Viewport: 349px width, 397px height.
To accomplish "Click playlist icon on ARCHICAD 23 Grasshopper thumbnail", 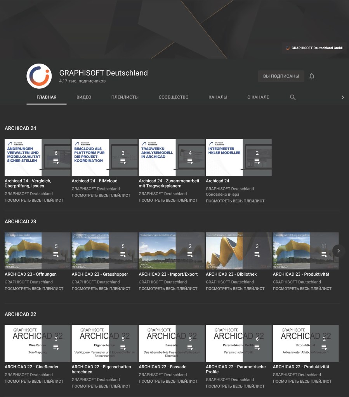I will (x=123, y=254).
